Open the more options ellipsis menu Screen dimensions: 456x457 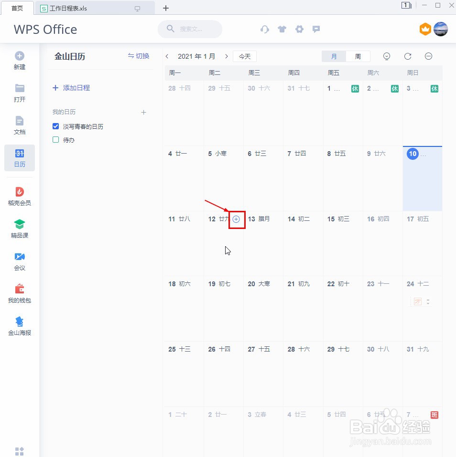point(428,56)
